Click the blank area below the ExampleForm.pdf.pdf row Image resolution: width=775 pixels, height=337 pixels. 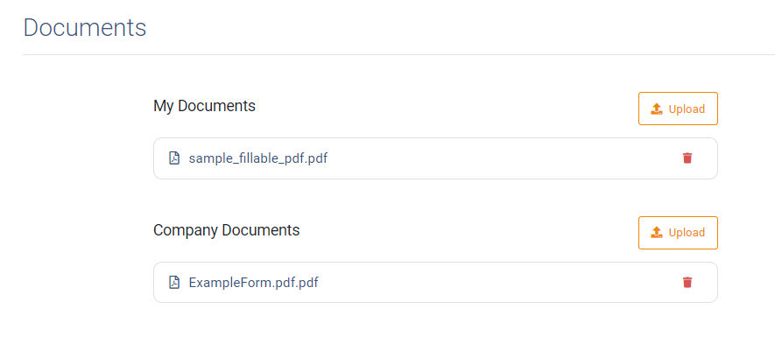tap(435, 320)
